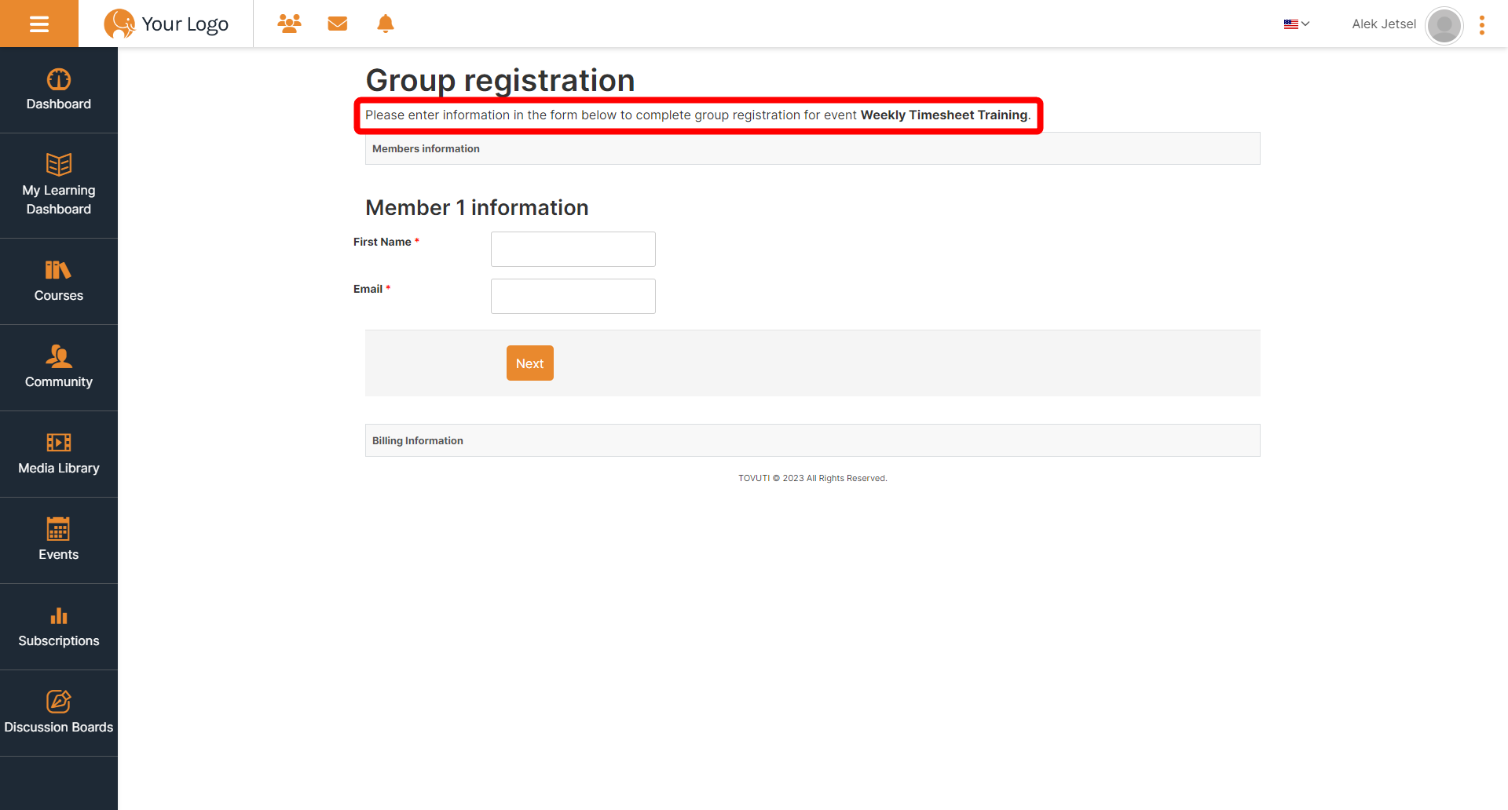This screenshot has width=1508, height=810.
Task: Open the notifications bell icon
Action: [386, 24]
